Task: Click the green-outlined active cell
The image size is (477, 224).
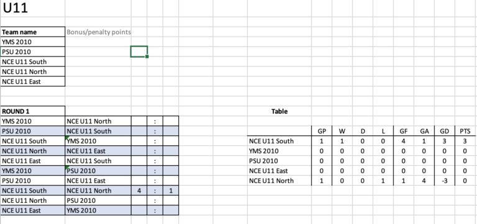Action: (139, 52)
